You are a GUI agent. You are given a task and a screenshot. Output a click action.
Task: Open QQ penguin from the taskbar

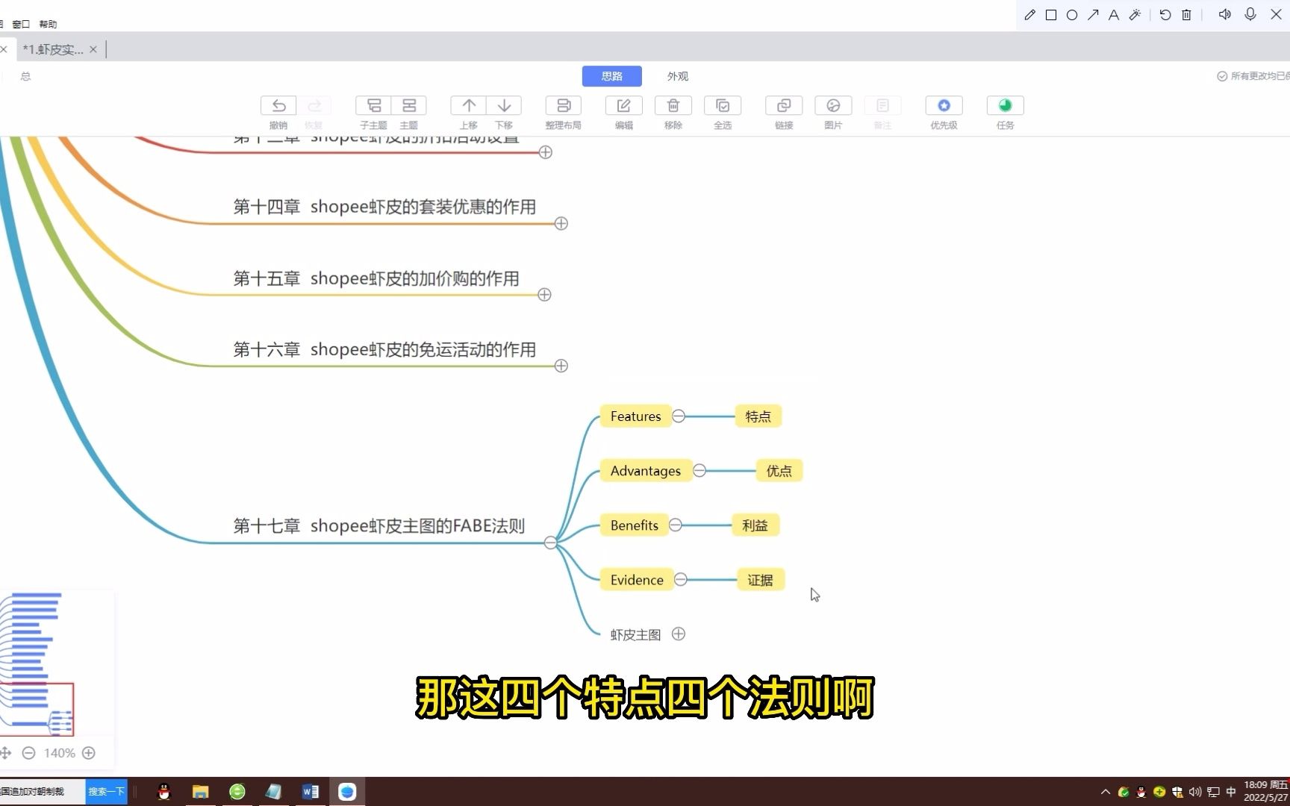click(x=164, y=792)
